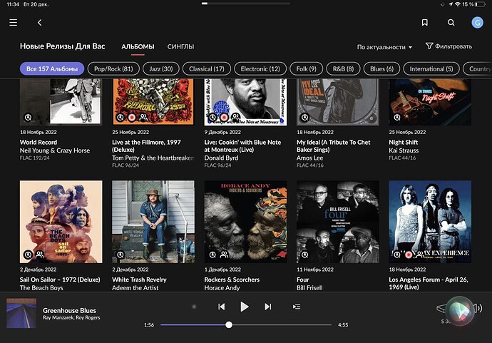The height and width of the screenshot is (343, 492).
Task: Open artist Neil Young & Crazy Horse
Action: 55,150
